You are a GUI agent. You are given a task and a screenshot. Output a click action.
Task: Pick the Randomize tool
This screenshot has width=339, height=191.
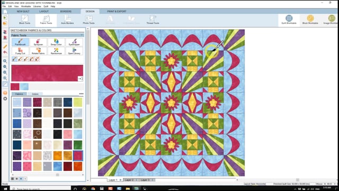click(x=56, y=51)
